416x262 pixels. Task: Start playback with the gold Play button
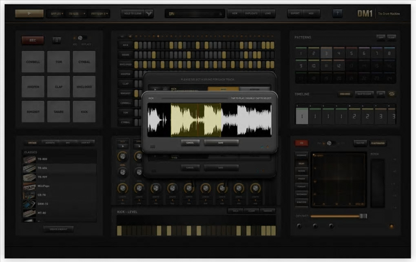click(x=29, y=13)
